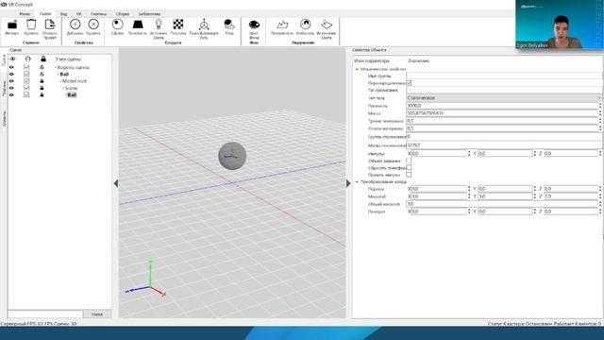Click the lock icon on Scene row
Viewport: 604px width, 340px height.
pos(42,88)
